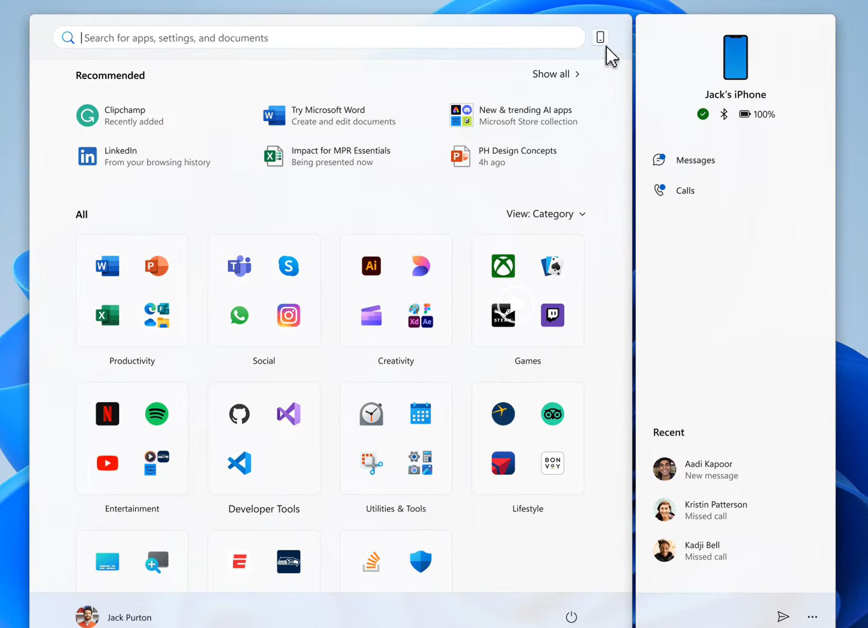The width and height of the screenshot is (868, 628).
Task: Launch Stack Overflow app icon
Action: tap(371, 561)
